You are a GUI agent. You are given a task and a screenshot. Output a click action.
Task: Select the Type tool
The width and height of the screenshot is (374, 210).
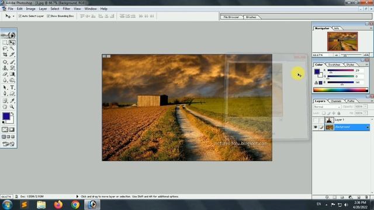coord(12,87)
